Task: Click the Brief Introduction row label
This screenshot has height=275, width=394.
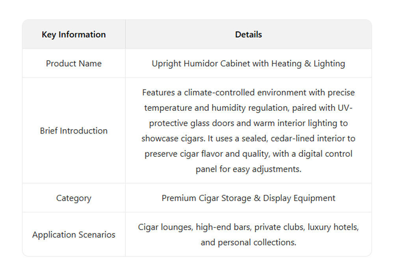Action: point(74,131)
